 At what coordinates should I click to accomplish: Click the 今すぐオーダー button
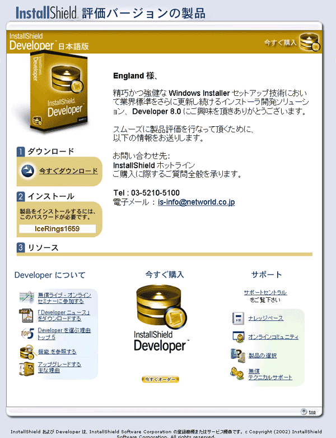[160, 379]
